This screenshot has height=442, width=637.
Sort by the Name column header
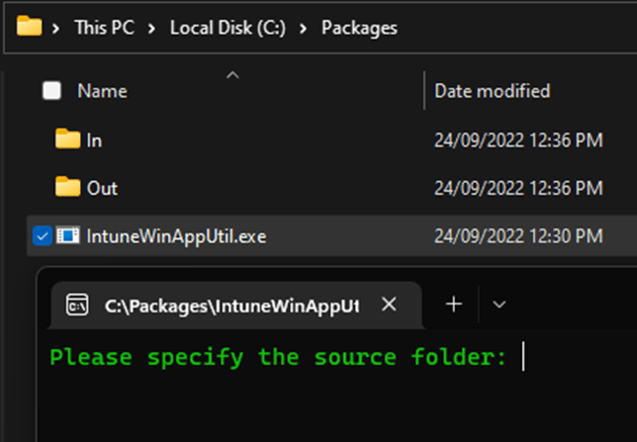pos(104,91)
